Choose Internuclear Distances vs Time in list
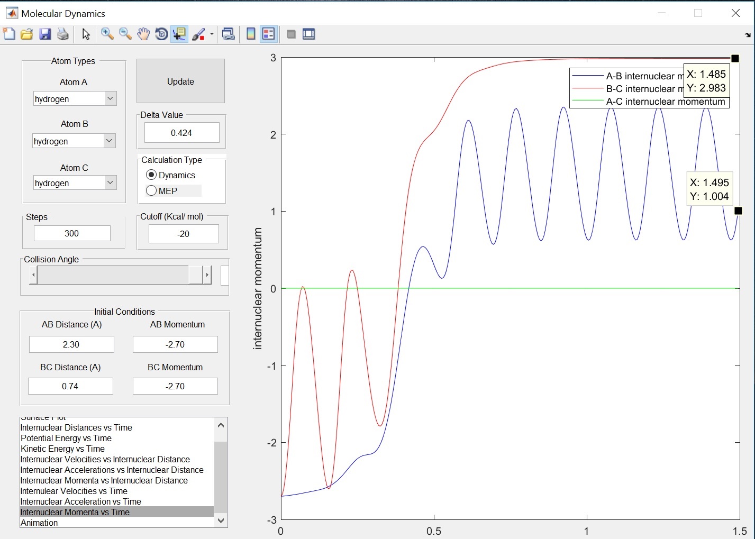The height and width of the screenshot is (539, 755). pyautogui.click(x=76, y=427)
